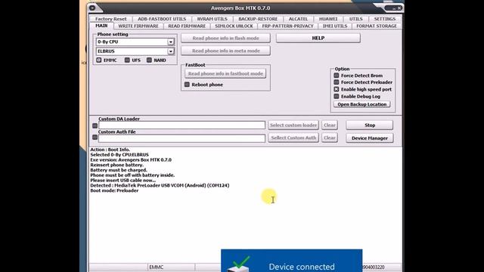Open the NVRAM UTILS tab
The width and height of the screenshot is (484, 272).
click(x=212, y=19)
